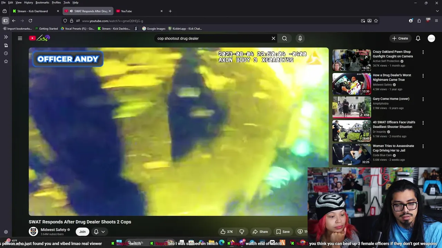This screenshot has height=248, width=442.
Task: Open tracking protection shield icon
Action: point(65,21)
